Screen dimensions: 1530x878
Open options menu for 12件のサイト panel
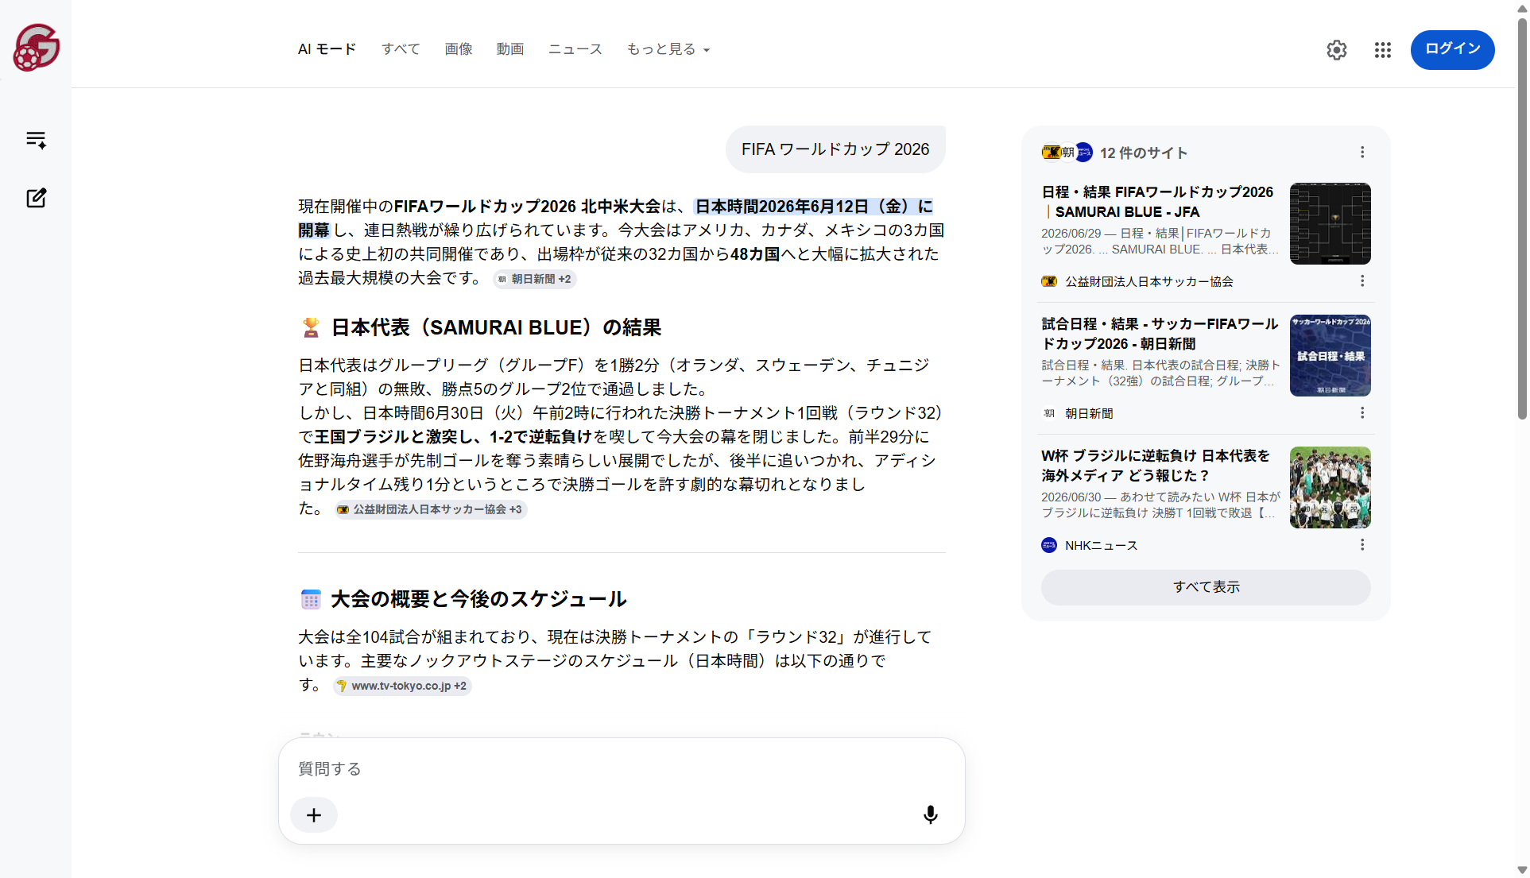click(x=1362, y=152)
